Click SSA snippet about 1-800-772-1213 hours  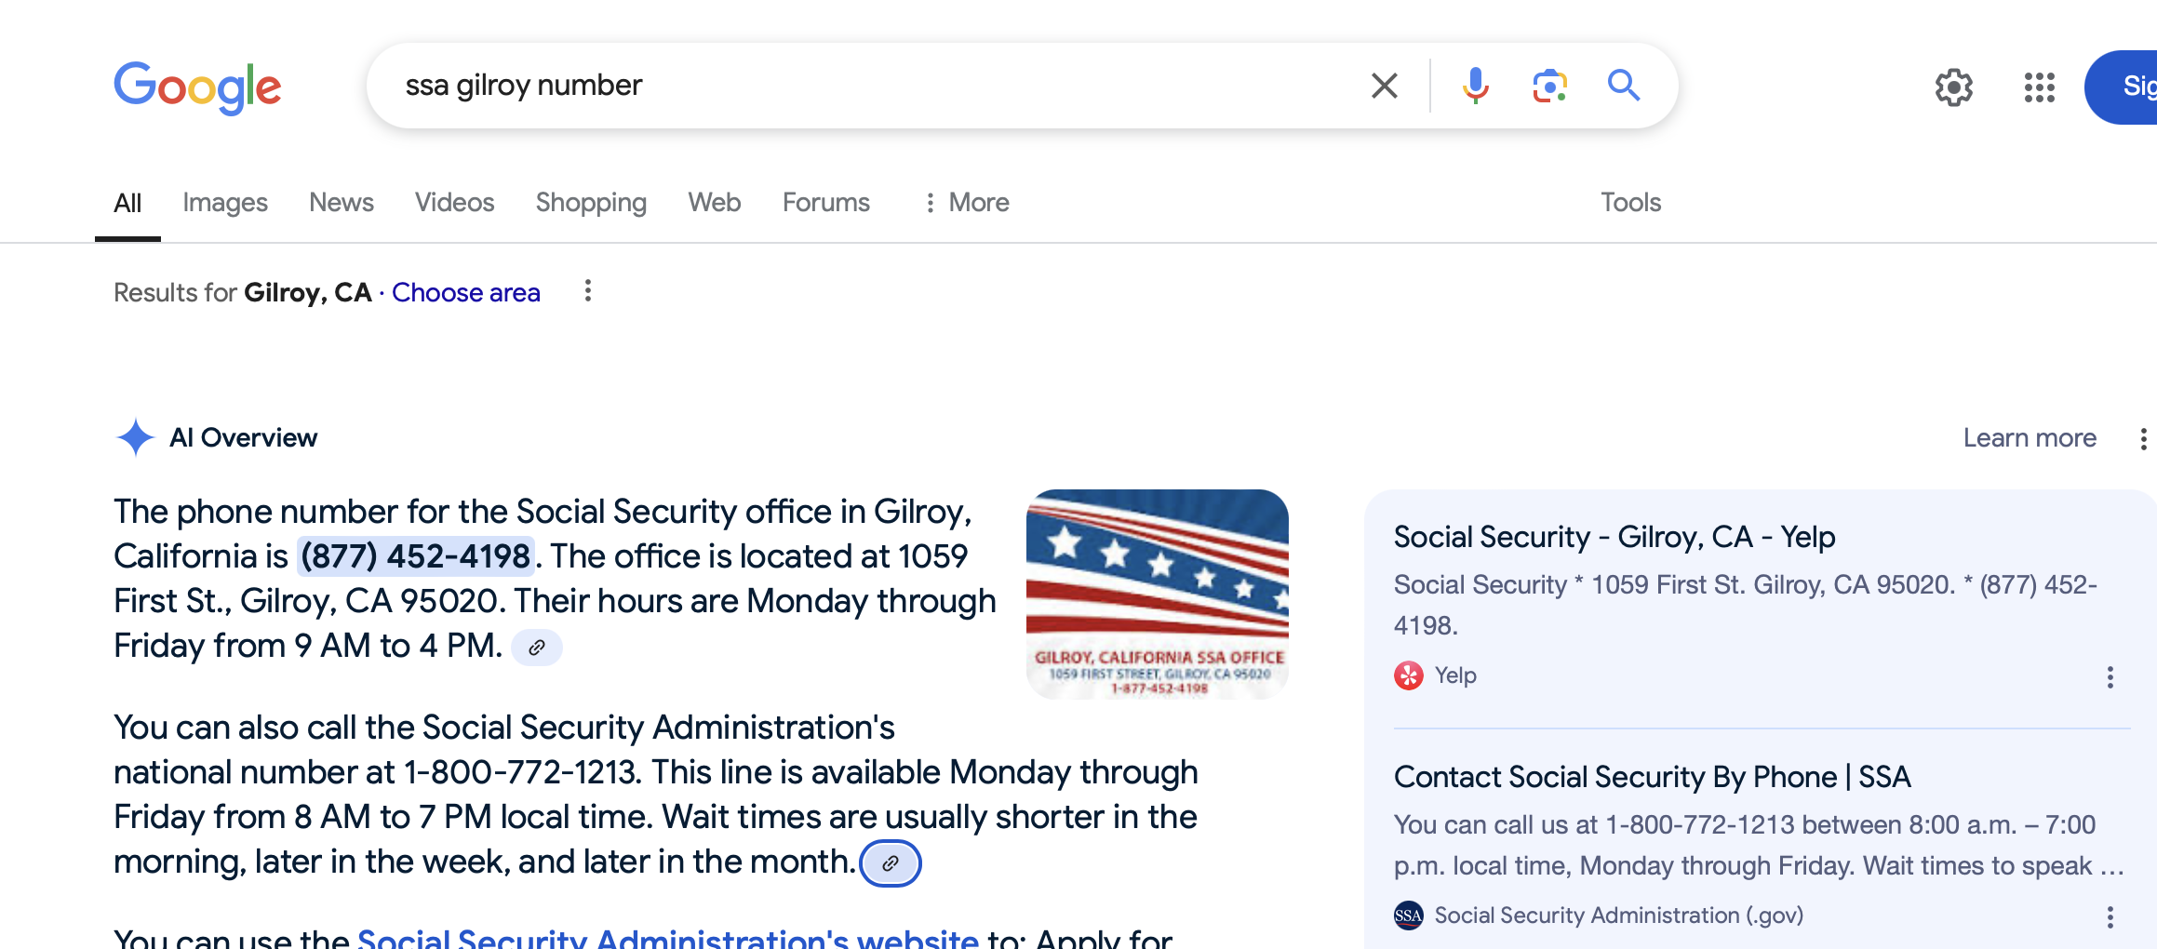[1759, 845]
